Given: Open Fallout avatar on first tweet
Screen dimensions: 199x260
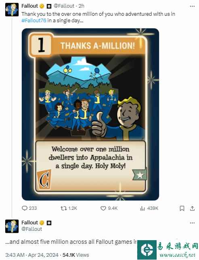Looking at the screenshot, I should pyautogui.click(x=12, y=10).
